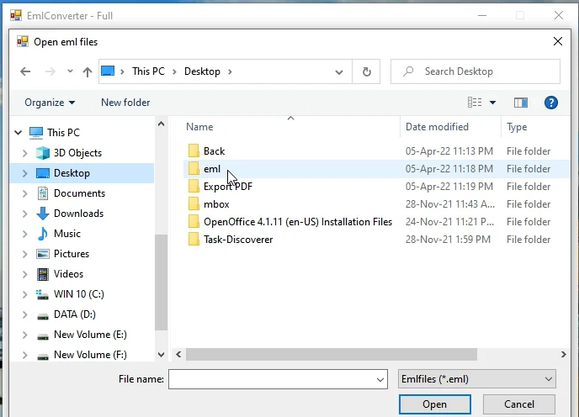
Task: Select the Export PDF folder
Action: pos(228,187)
